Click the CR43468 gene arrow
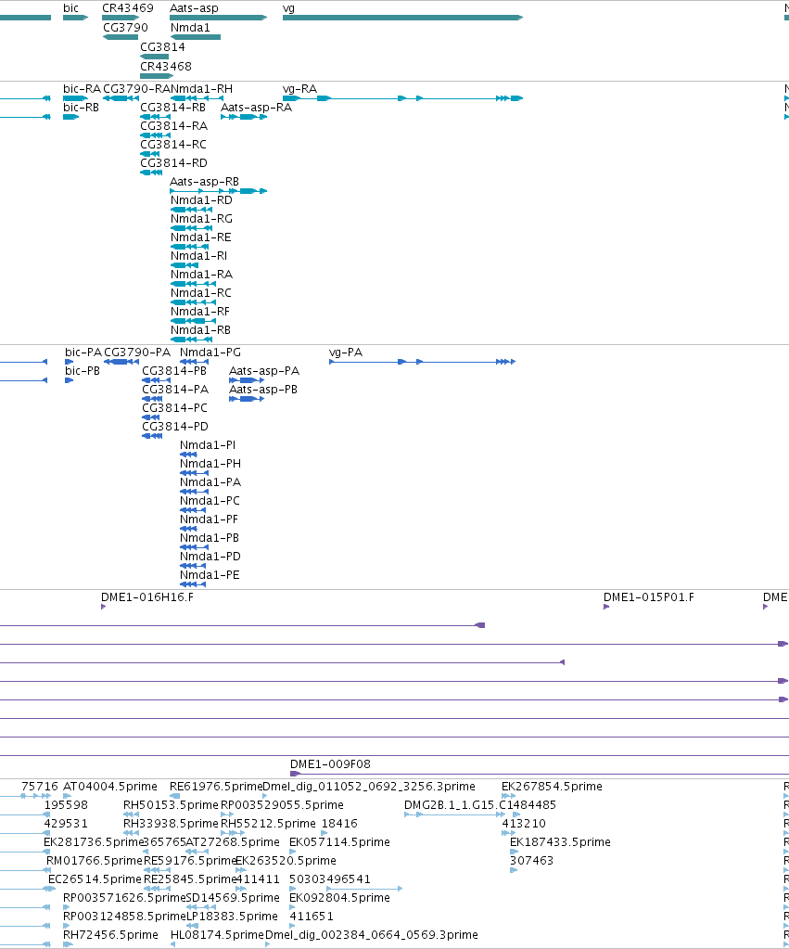This screenshot has width=789, height=949. [157, 76]
